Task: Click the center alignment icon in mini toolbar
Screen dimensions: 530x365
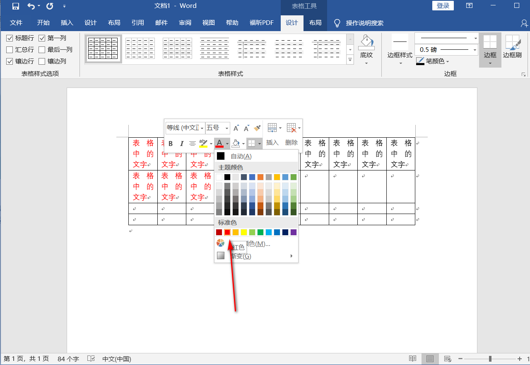Action: tap(193, 144)
